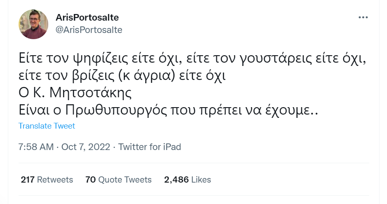Open the ArisPortosalte display name
The height and width of the screenshot is (204, 387).
tap(87, 18)
